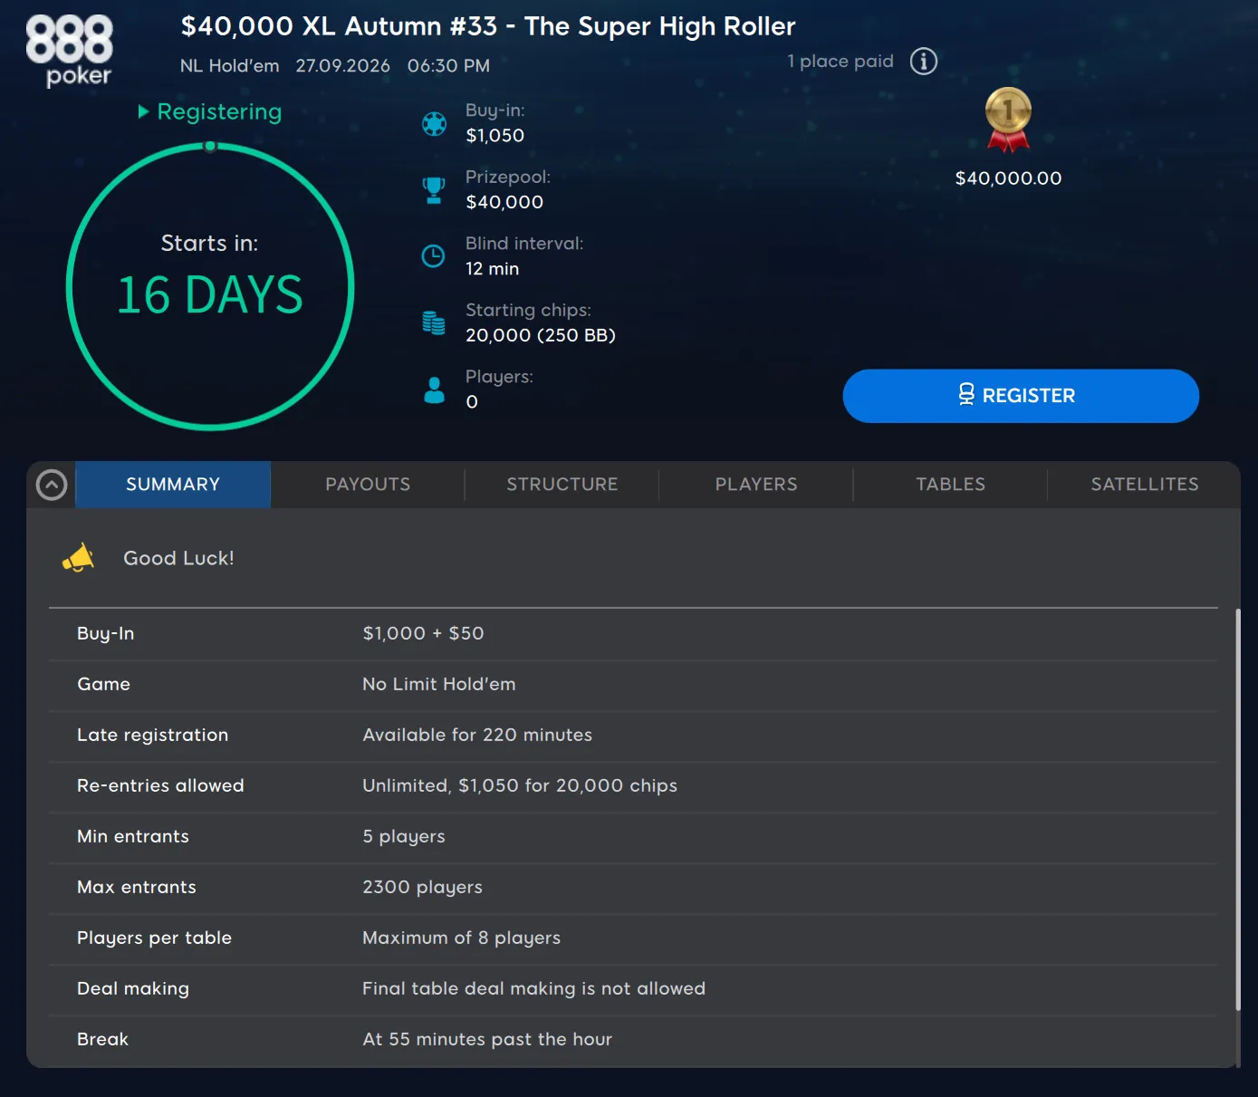This screenshot has width=1258, height=1097.
Task: Click the megaphone announcement icon
Action: pyautogui.click(x=79, y=558)
